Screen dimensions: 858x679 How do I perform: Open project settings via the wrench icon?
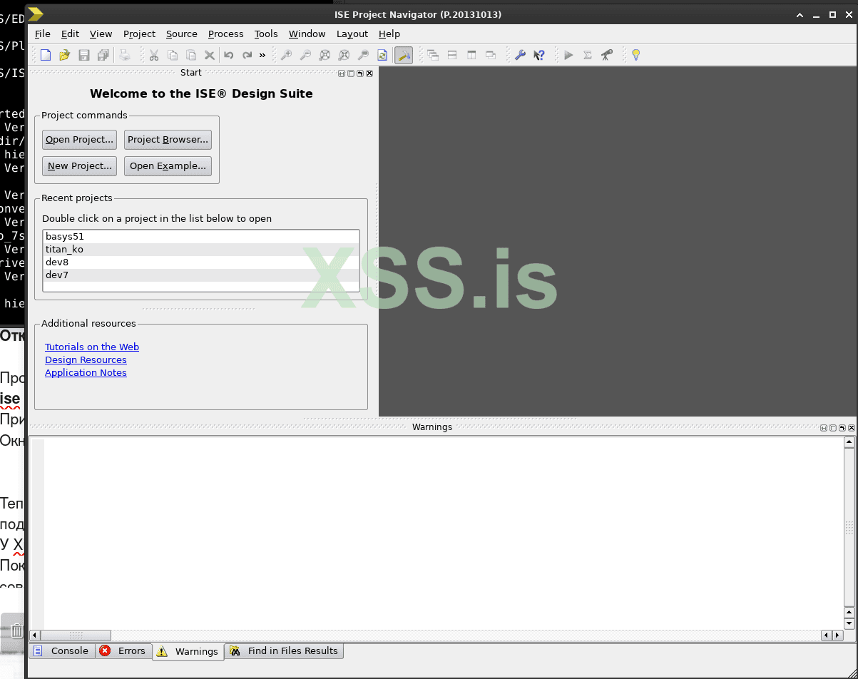pyautogui.click(x=521, y=55)
